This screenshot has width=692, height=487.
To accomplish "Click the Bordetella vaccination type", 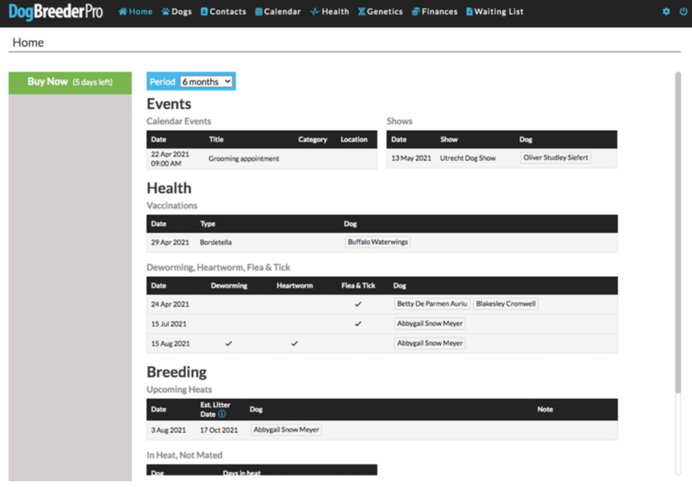I will 216,242.
